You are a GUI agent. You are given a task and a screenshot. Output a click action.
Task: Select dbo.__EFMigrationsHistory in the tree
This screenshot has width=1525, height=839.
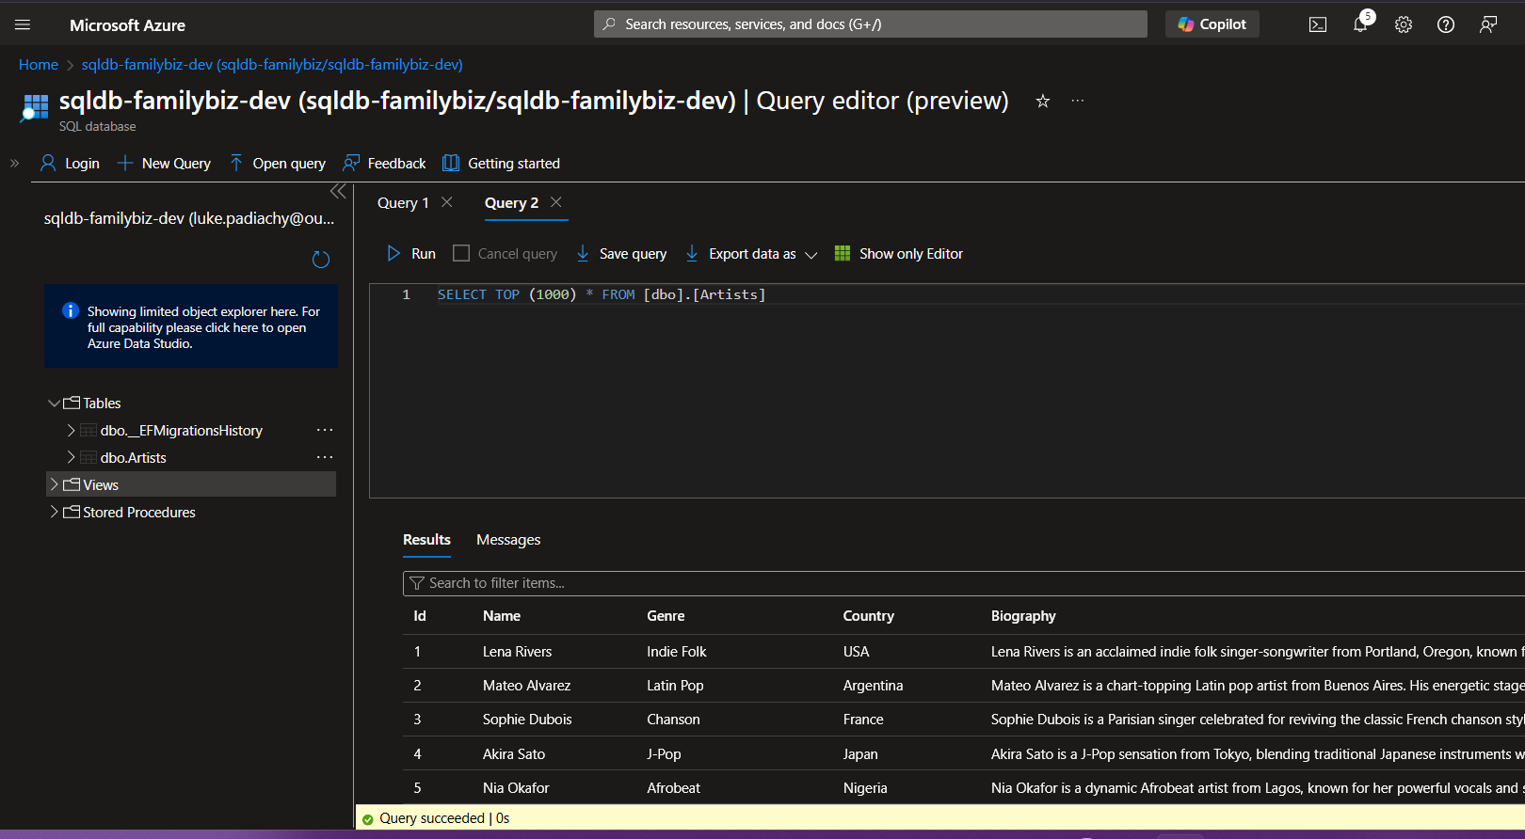point(181,431)
